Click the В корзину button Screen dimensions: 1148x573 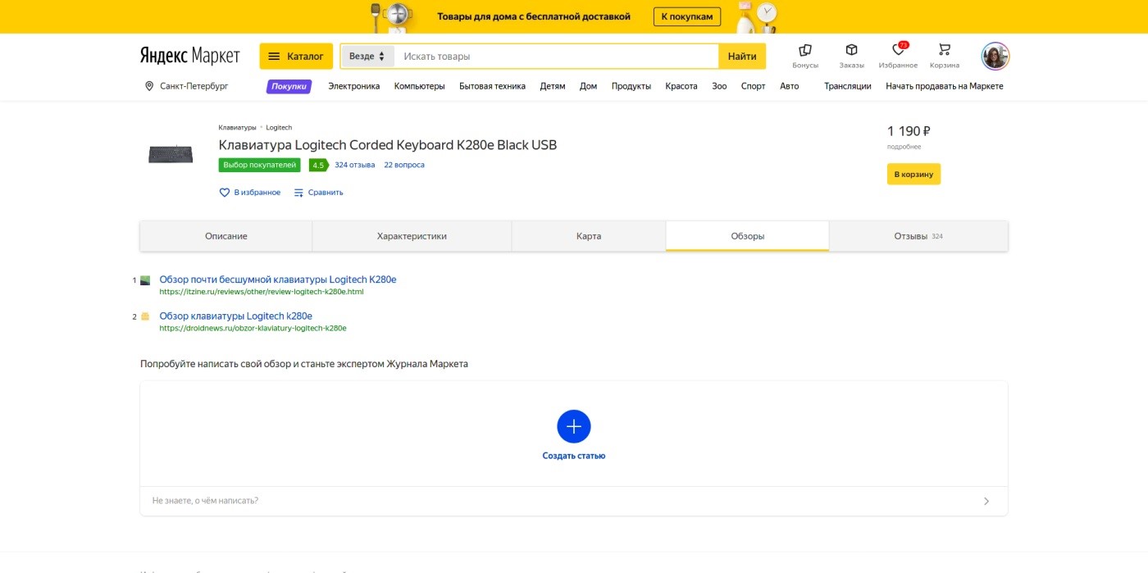pos(913,175)
